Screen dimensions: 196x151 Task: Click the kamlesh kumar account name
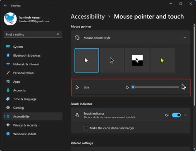pos(30,17)
